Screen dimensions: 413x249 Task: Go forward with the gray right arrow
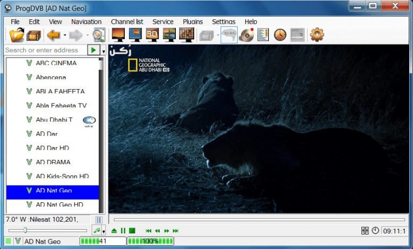[76, 35]
